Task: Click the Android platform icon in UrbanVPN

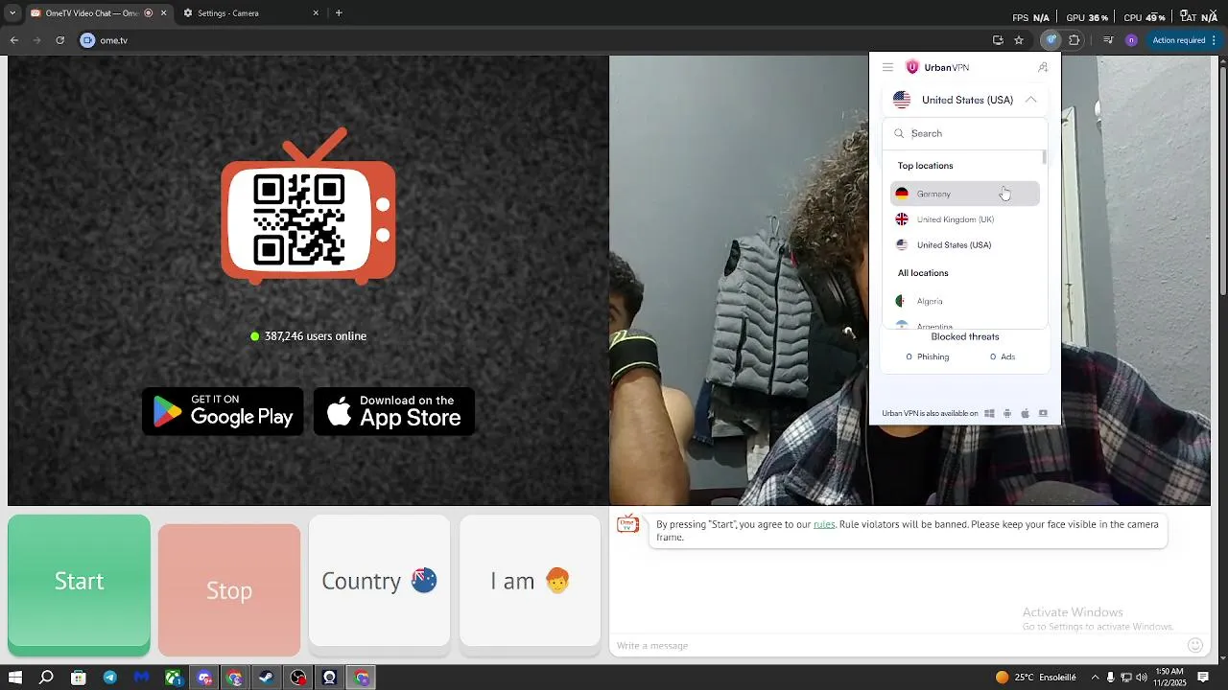Action: (x=1007, y=414)
